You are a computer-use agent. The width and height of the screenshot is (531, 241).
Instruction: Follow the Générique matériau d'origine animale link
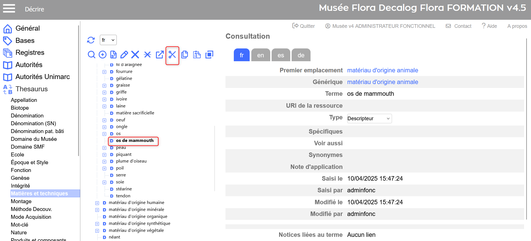click(x=383, y=82)
